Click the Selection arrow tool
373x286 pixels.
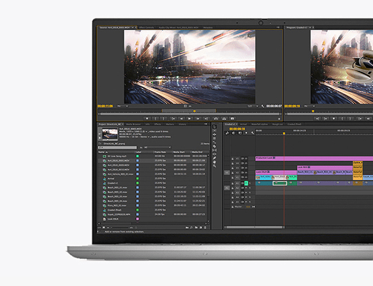coord(214,126)
